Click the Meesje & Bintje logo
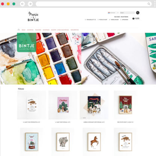 click(x=33, y=17)
